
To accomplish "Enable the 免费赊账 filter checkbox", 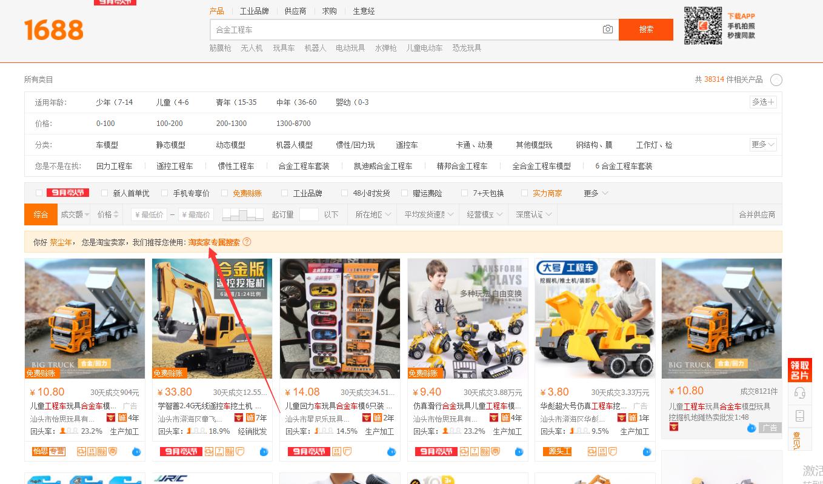I will (x=224, y=193).
